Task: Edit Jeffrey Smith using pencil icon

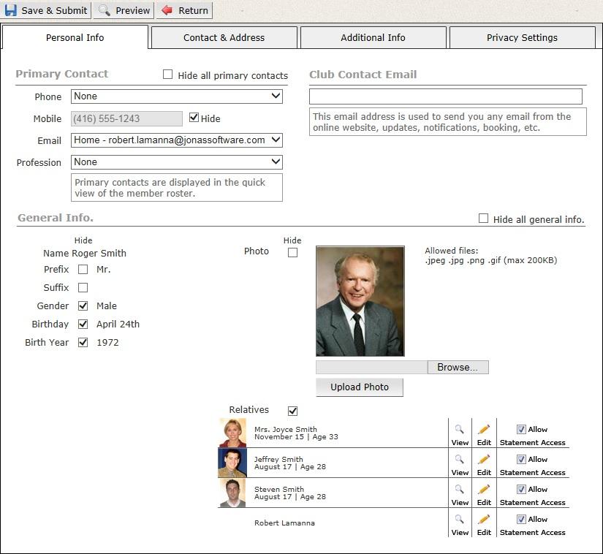Action: click(x=484, y=460)
